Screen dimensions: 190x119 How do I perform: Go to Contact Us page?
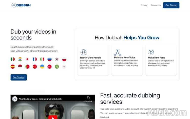156,5
